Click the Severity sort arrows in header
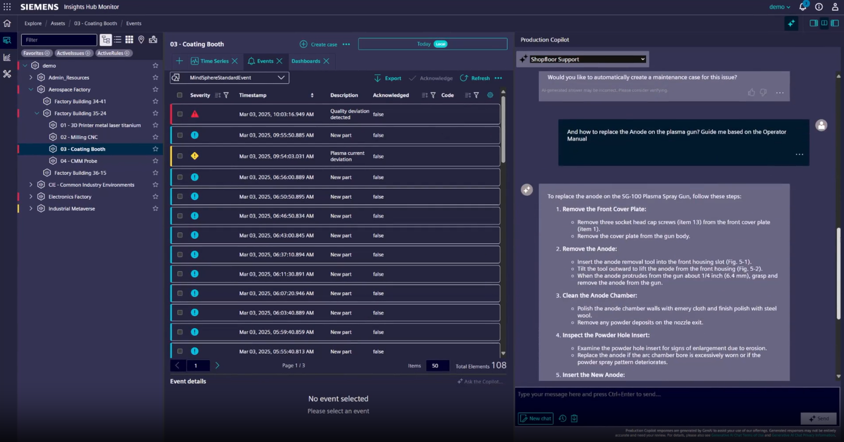The height and width of the screenshot is (442, 844). coord(217,95)
